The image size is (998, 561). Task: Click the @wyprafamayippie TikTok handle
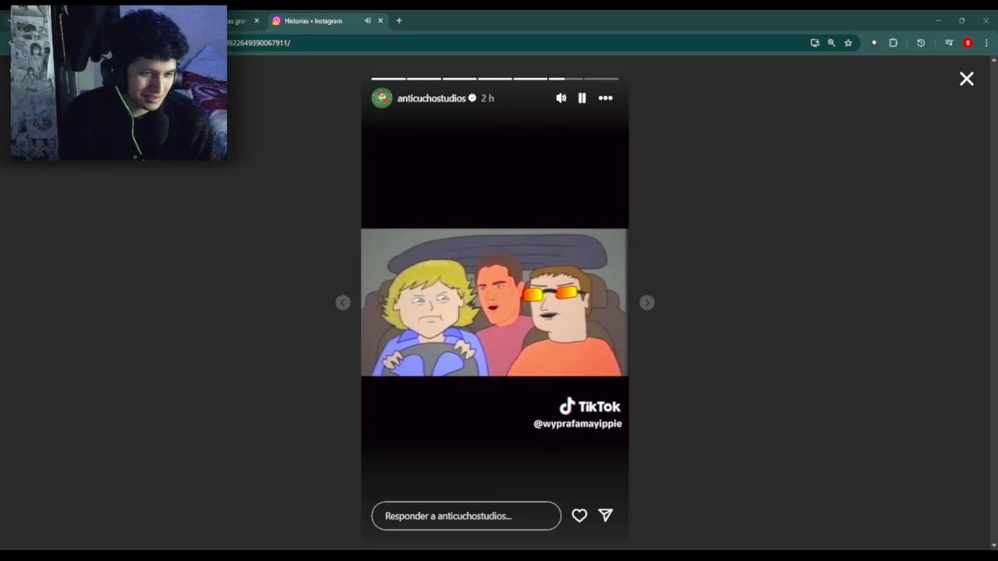578,424
